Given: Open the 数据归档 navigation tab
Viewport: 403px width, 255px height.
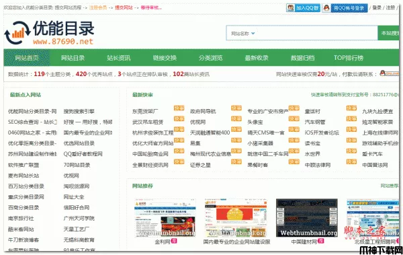Looking at the screenshot, I should point(302,58).
